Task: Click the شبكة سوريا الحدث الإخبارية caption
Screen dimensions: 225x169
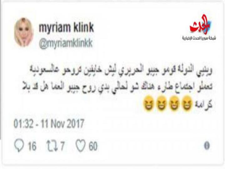Action: [x=199, y=38]
